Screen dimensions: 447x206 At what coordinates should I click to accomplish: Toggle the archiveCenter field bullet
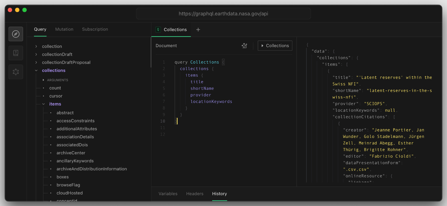point(51,153)
